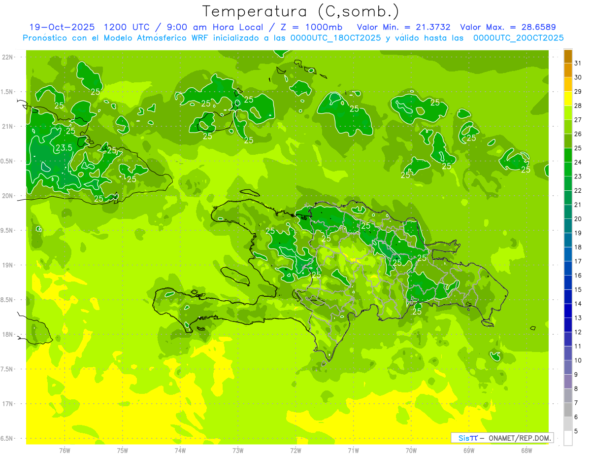The height and width of the screenshot is (457, 591).
Task: Click the colorbar value "24"
Action: [578, 162]
